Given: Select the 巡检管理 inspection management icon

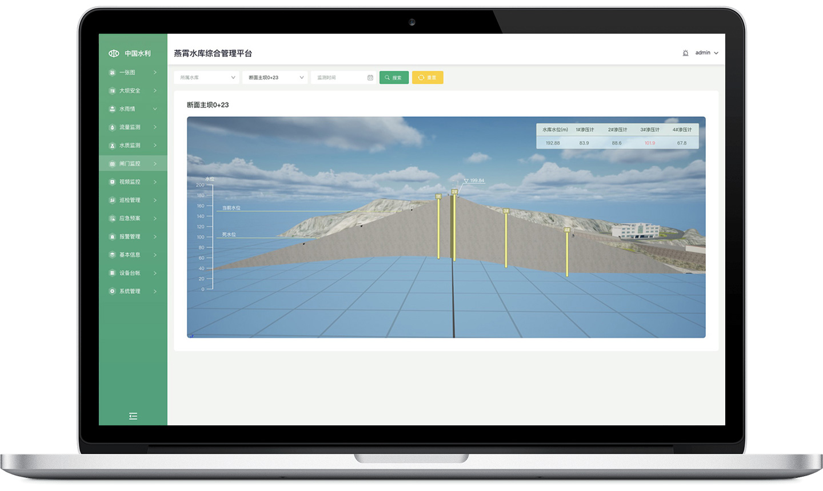Looking at the screenshot, I should tap(112, 200).
